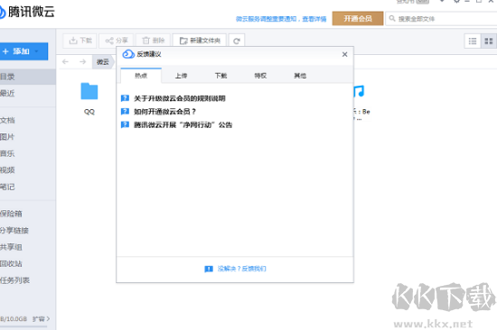
Task: Switch to the 热点 tab
Action: click(x=141, y=76)
